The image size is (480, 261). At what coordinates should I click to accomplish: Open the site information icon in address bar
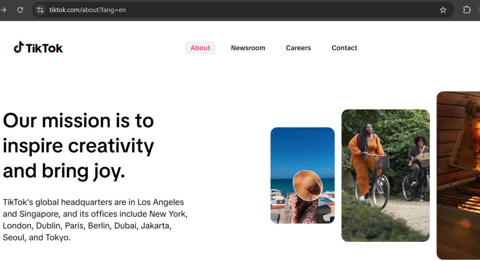click(x=40, y=10)
